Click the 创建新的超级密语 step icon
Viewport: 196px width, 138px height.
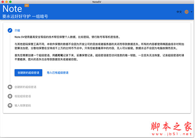10,87
